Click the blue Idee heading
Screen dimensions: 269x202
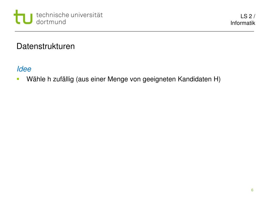(24, 69)
